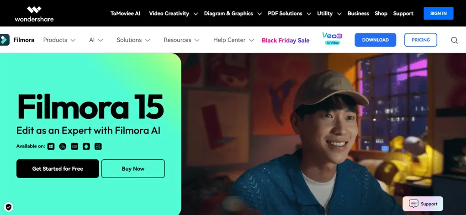The width and height of the screenshot is (466, 215).
Task: Open the ToMoviee AI menu item
Action: tap(125, 13)
